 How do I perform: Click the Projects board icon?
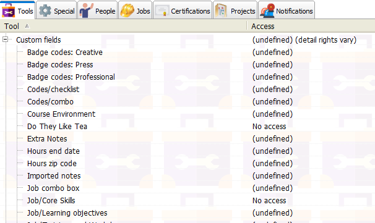(x=221, y=11)
